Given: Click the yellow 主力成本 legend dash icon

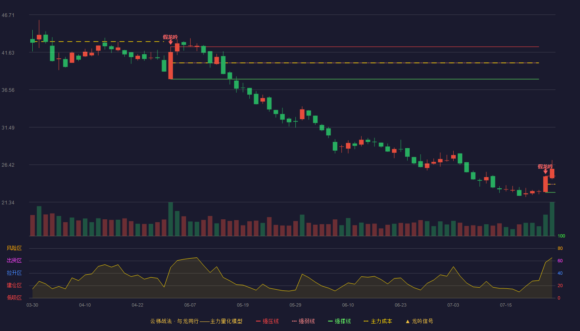Looking at the screenshot, I should pyautogui.click(x=366, y=321).
